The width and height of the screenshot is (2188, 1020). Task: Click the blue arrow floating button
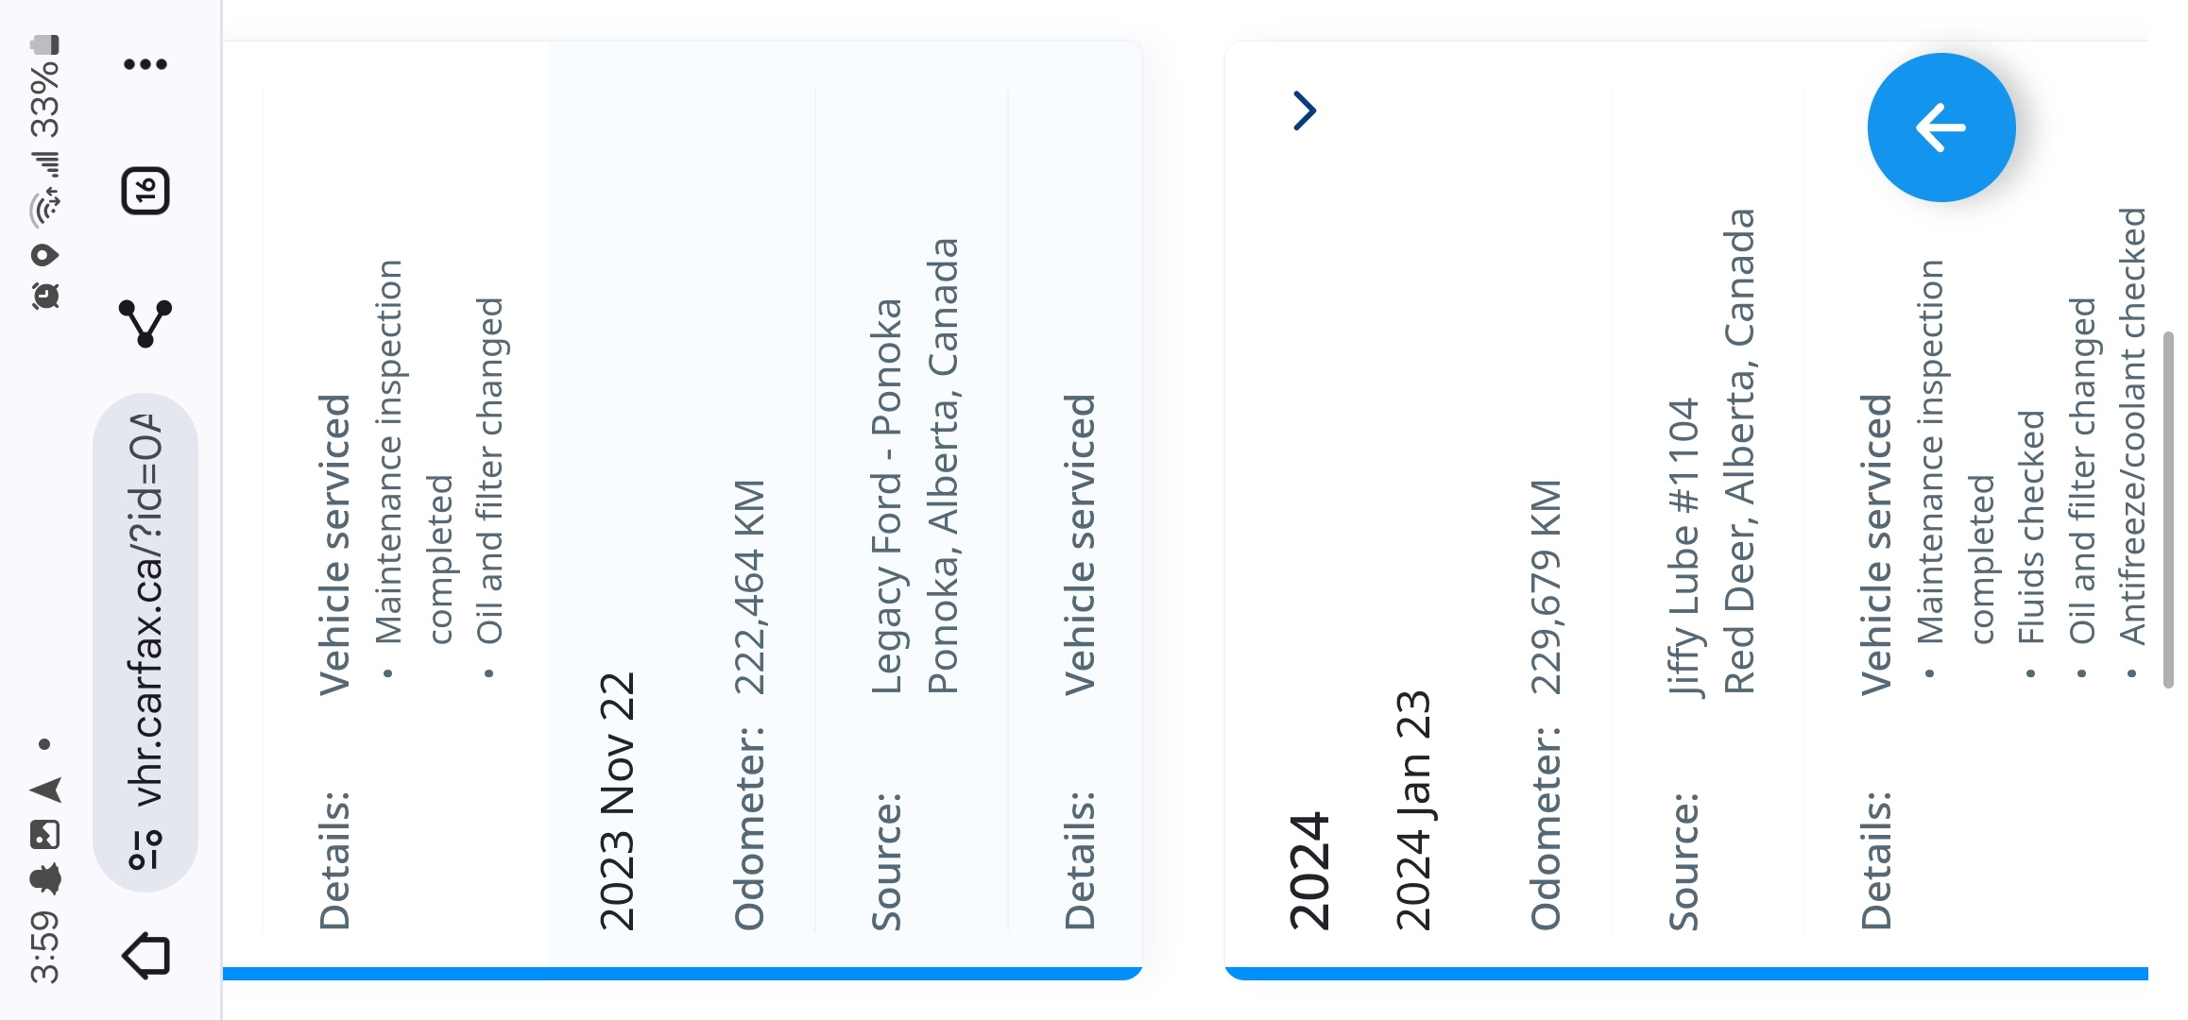[x=1941, y=127]
